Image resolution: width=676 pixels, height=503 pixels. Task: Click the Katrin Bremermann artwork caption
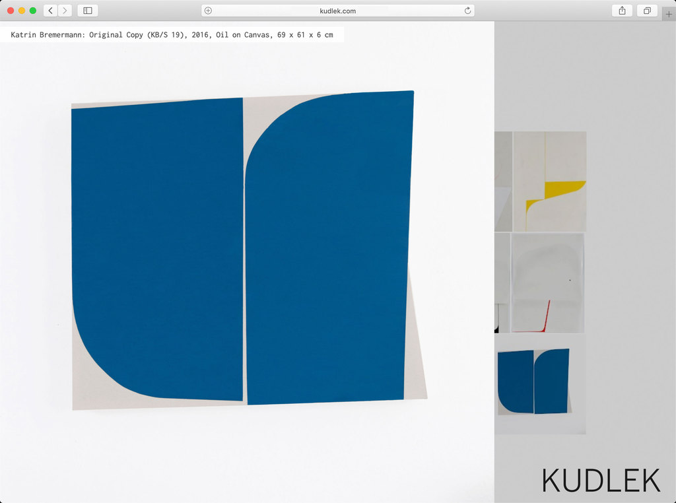pos(172,35)
